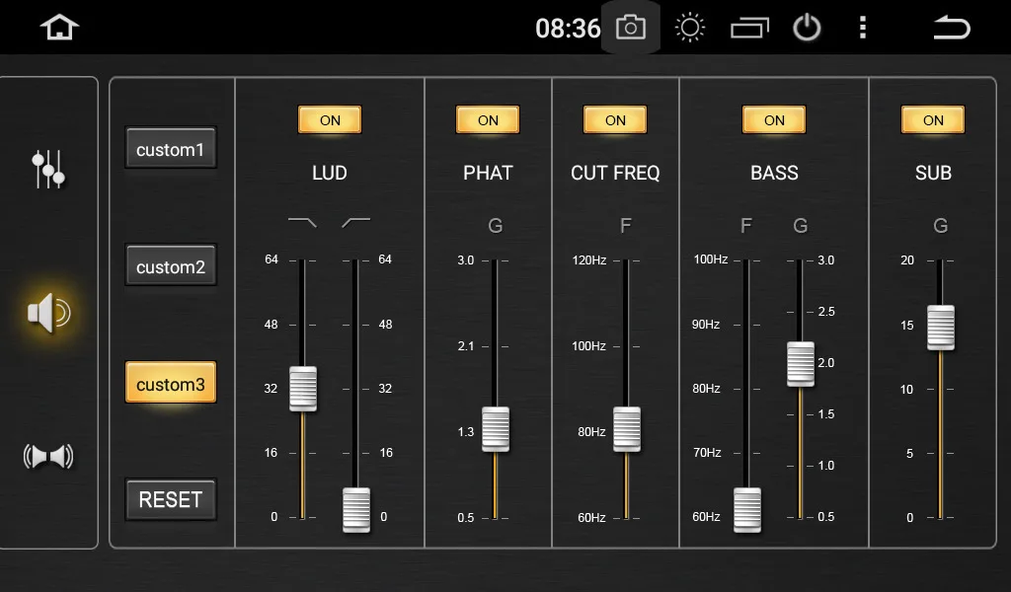1011x592 pixels.
Task: Turn off the CUT FREQ switch
Action: click(x=615, y=119)
